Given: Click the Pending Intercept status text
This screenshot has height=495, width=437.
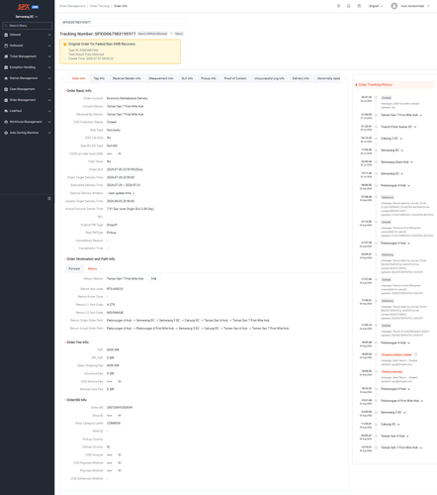Looking at the screenshot, I should click(392, 371).
